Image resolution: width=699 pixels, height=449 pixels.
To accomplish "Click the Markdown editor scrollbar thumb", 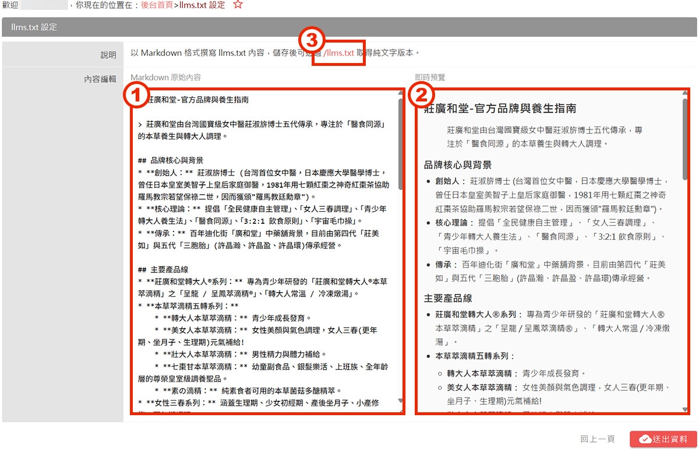I will click(400, 144).
